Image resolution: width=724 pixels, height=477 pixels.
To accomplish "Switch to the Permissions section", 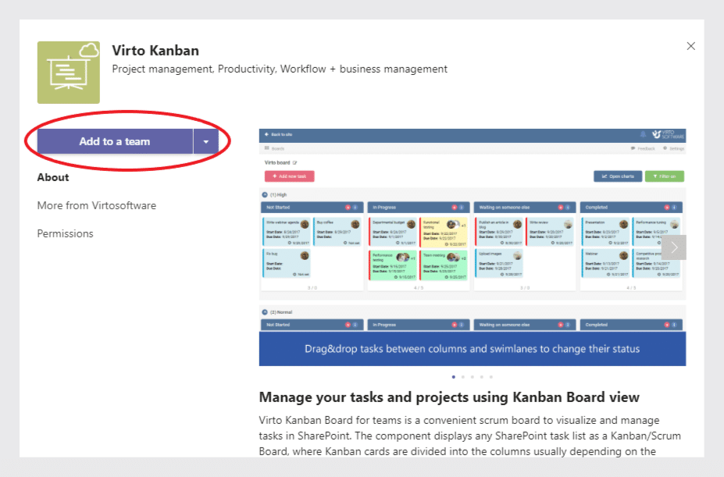I will [65, 233].
